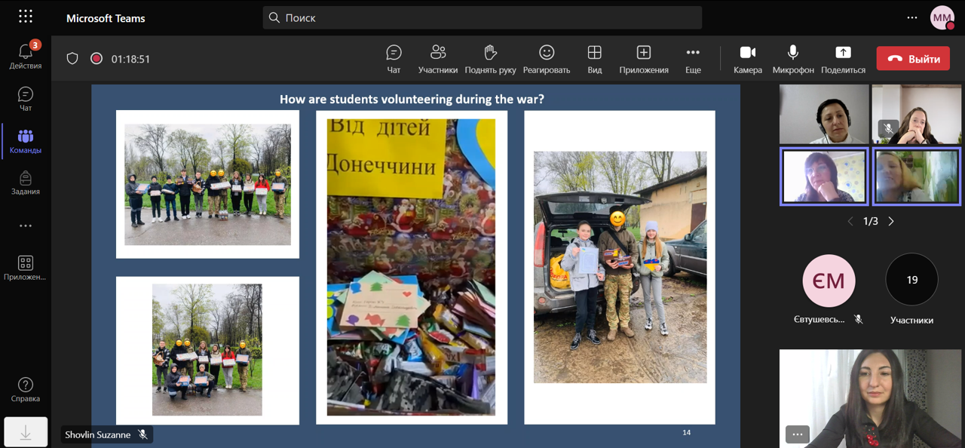The image size is (965, 448).
Task: Open Команды in the left sidebar
Action: pyautogui.click(x=26, y=140)
